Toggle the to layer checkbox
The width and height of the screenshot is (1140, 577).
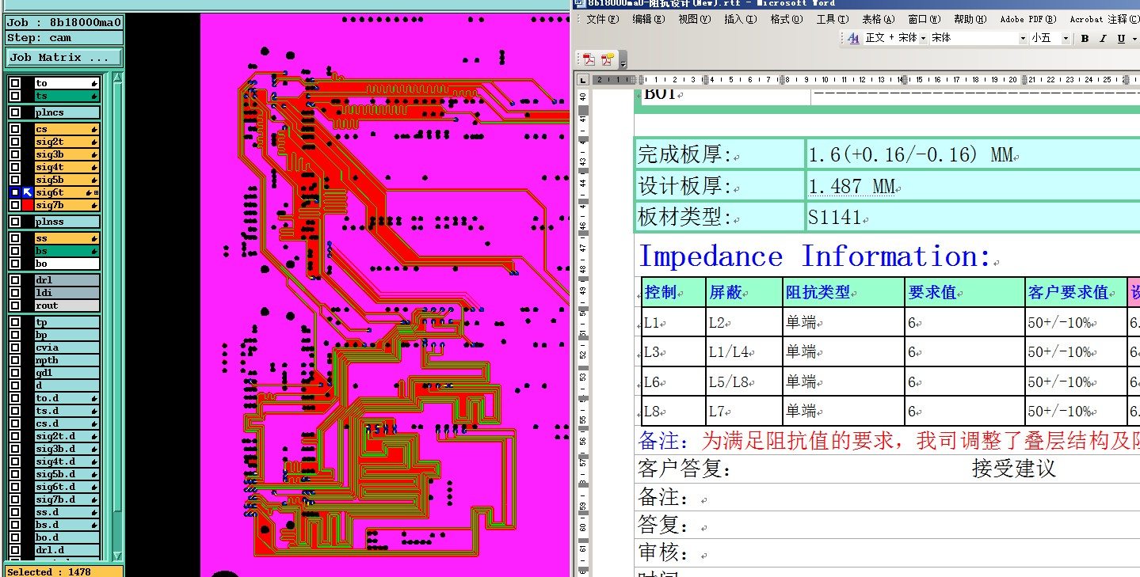[x=15, y=83]
